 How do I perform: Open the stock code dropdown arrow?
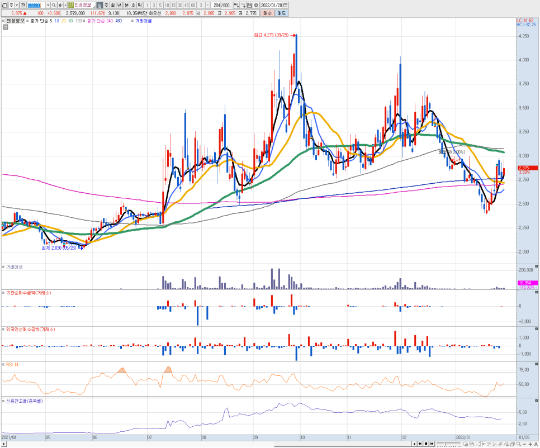pyautogui.click(x=48, y=5)
